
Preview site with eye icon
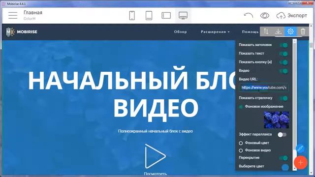click(265, 15)
